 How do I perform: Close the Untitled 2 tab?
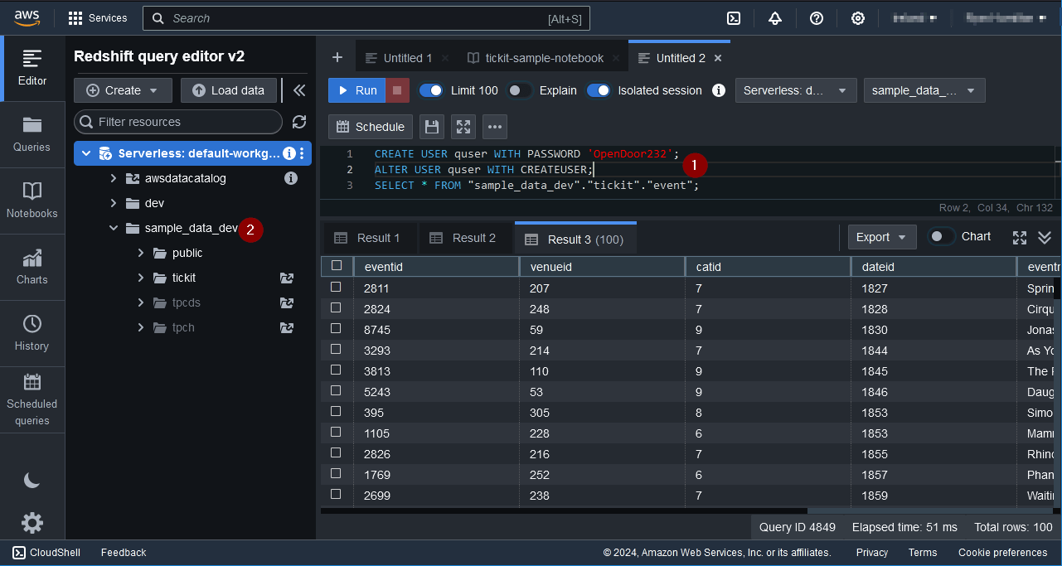718,58
